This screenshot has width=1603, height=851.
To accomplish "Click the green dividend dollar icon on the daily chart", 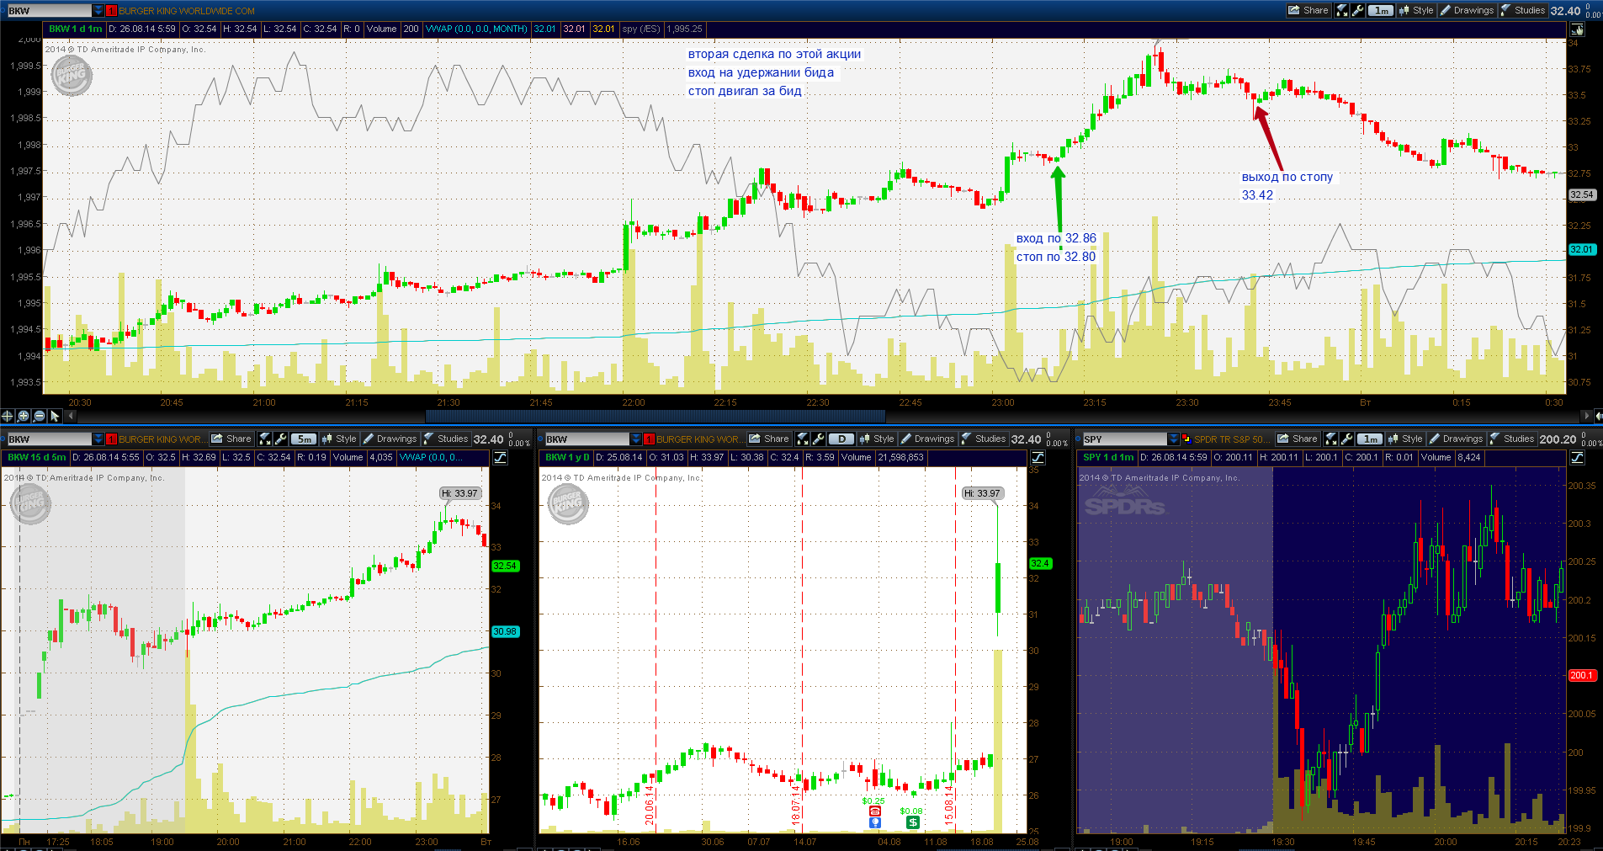I will pos(913,822).
